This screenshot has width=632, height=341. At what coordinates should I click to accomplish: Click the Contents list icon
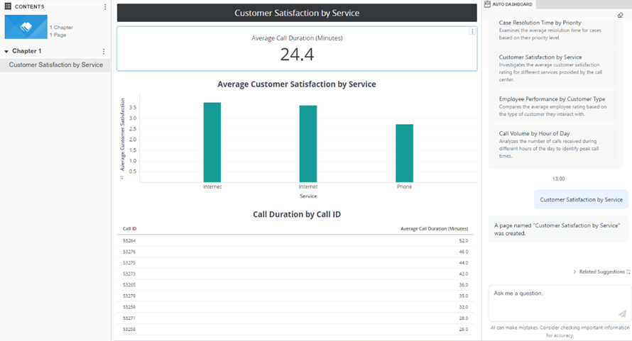pos(8,6)
